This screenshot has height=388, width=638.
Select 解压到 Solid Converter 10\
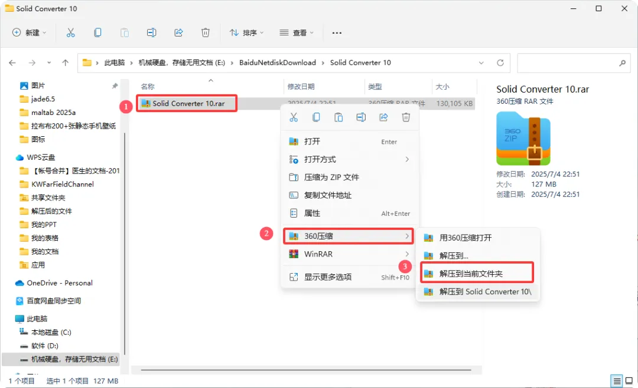pos(478,292)
